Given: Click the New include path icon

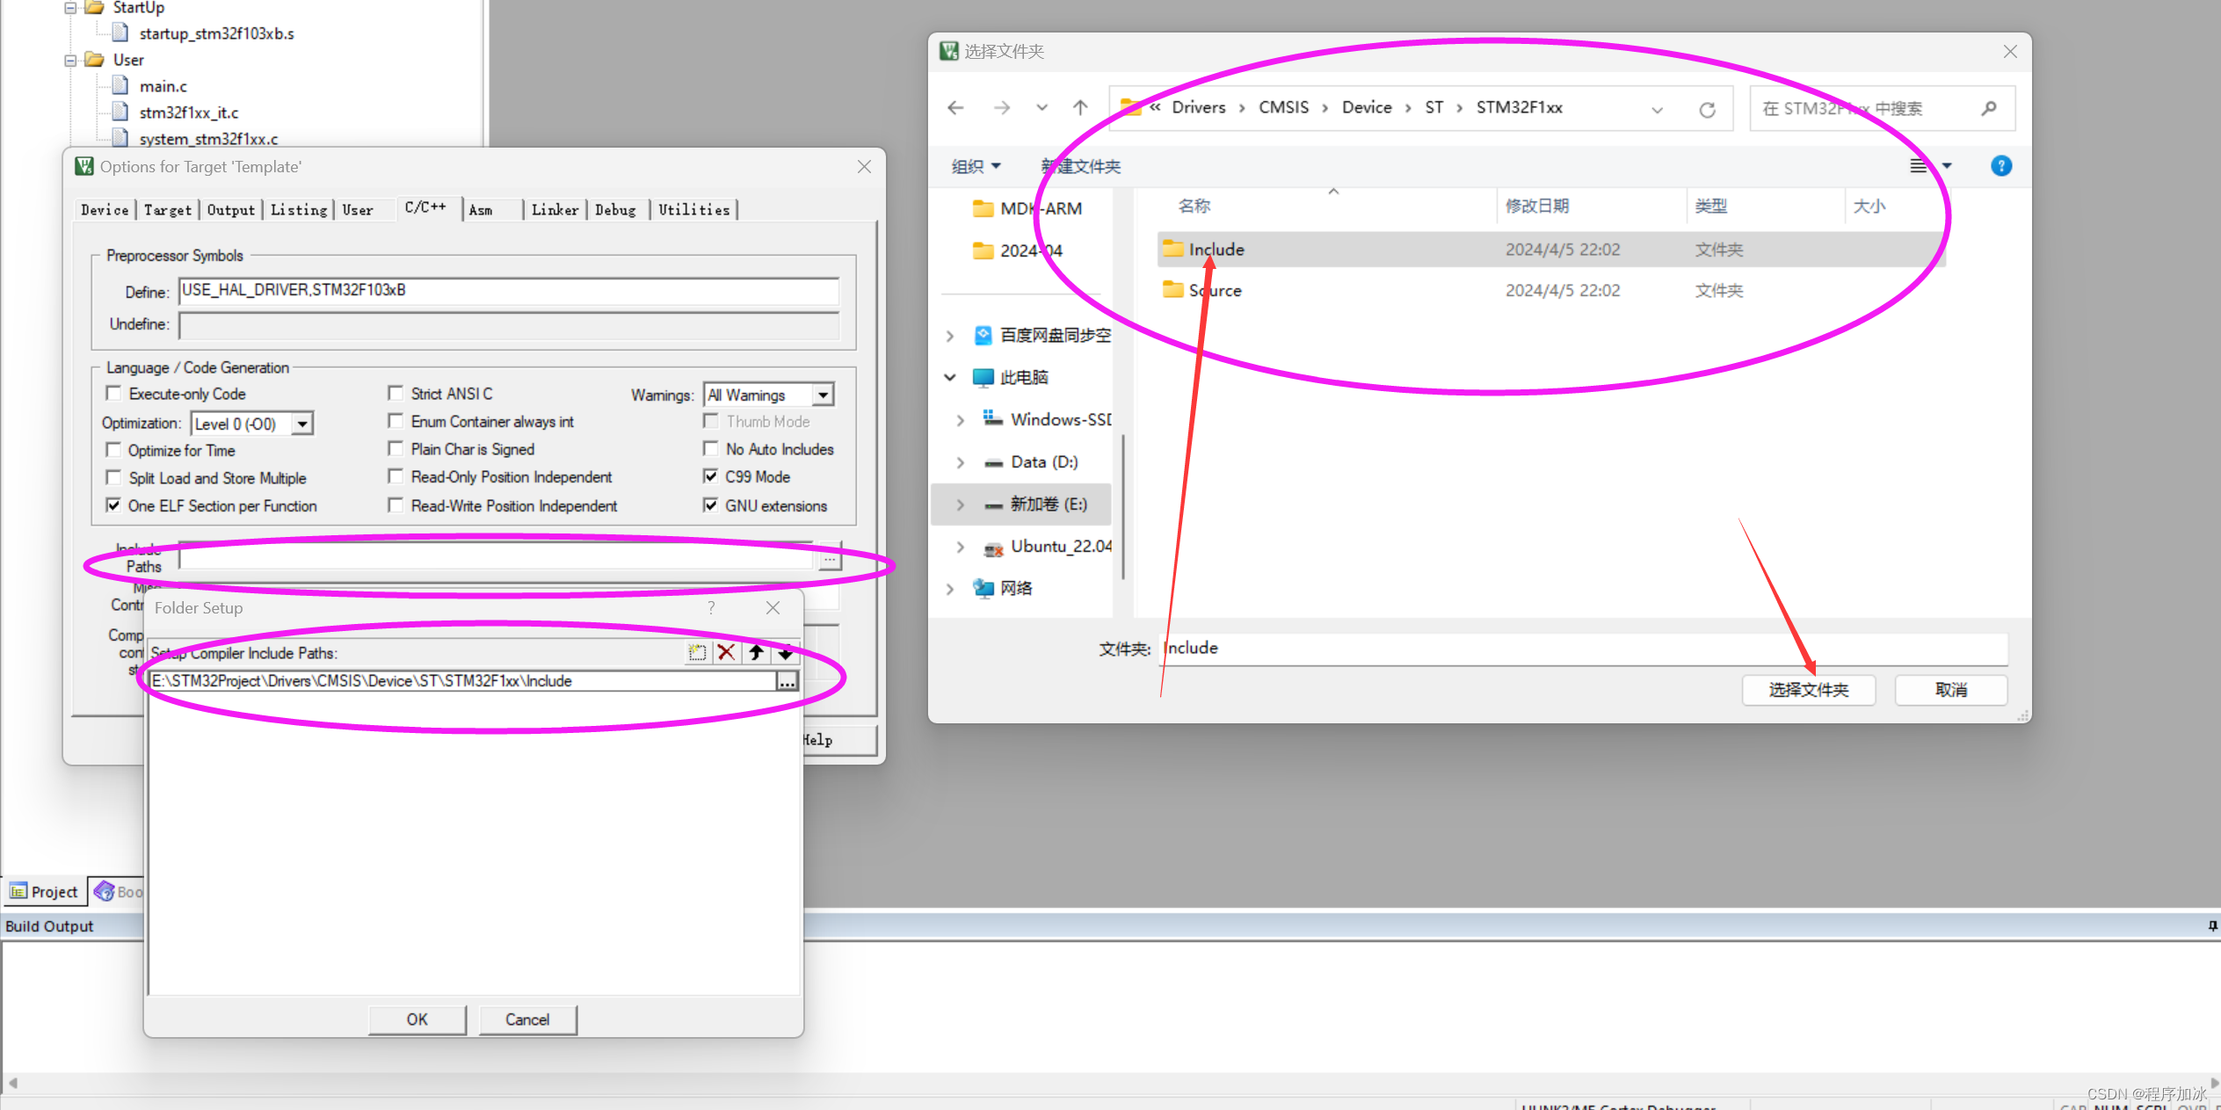Looking at the screenshot, I should pos(697,652).
